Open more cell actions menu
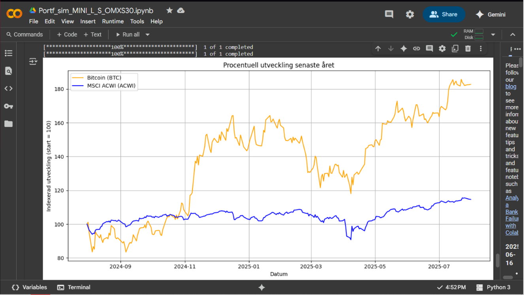Screen dimensions: 524x295 481,49
